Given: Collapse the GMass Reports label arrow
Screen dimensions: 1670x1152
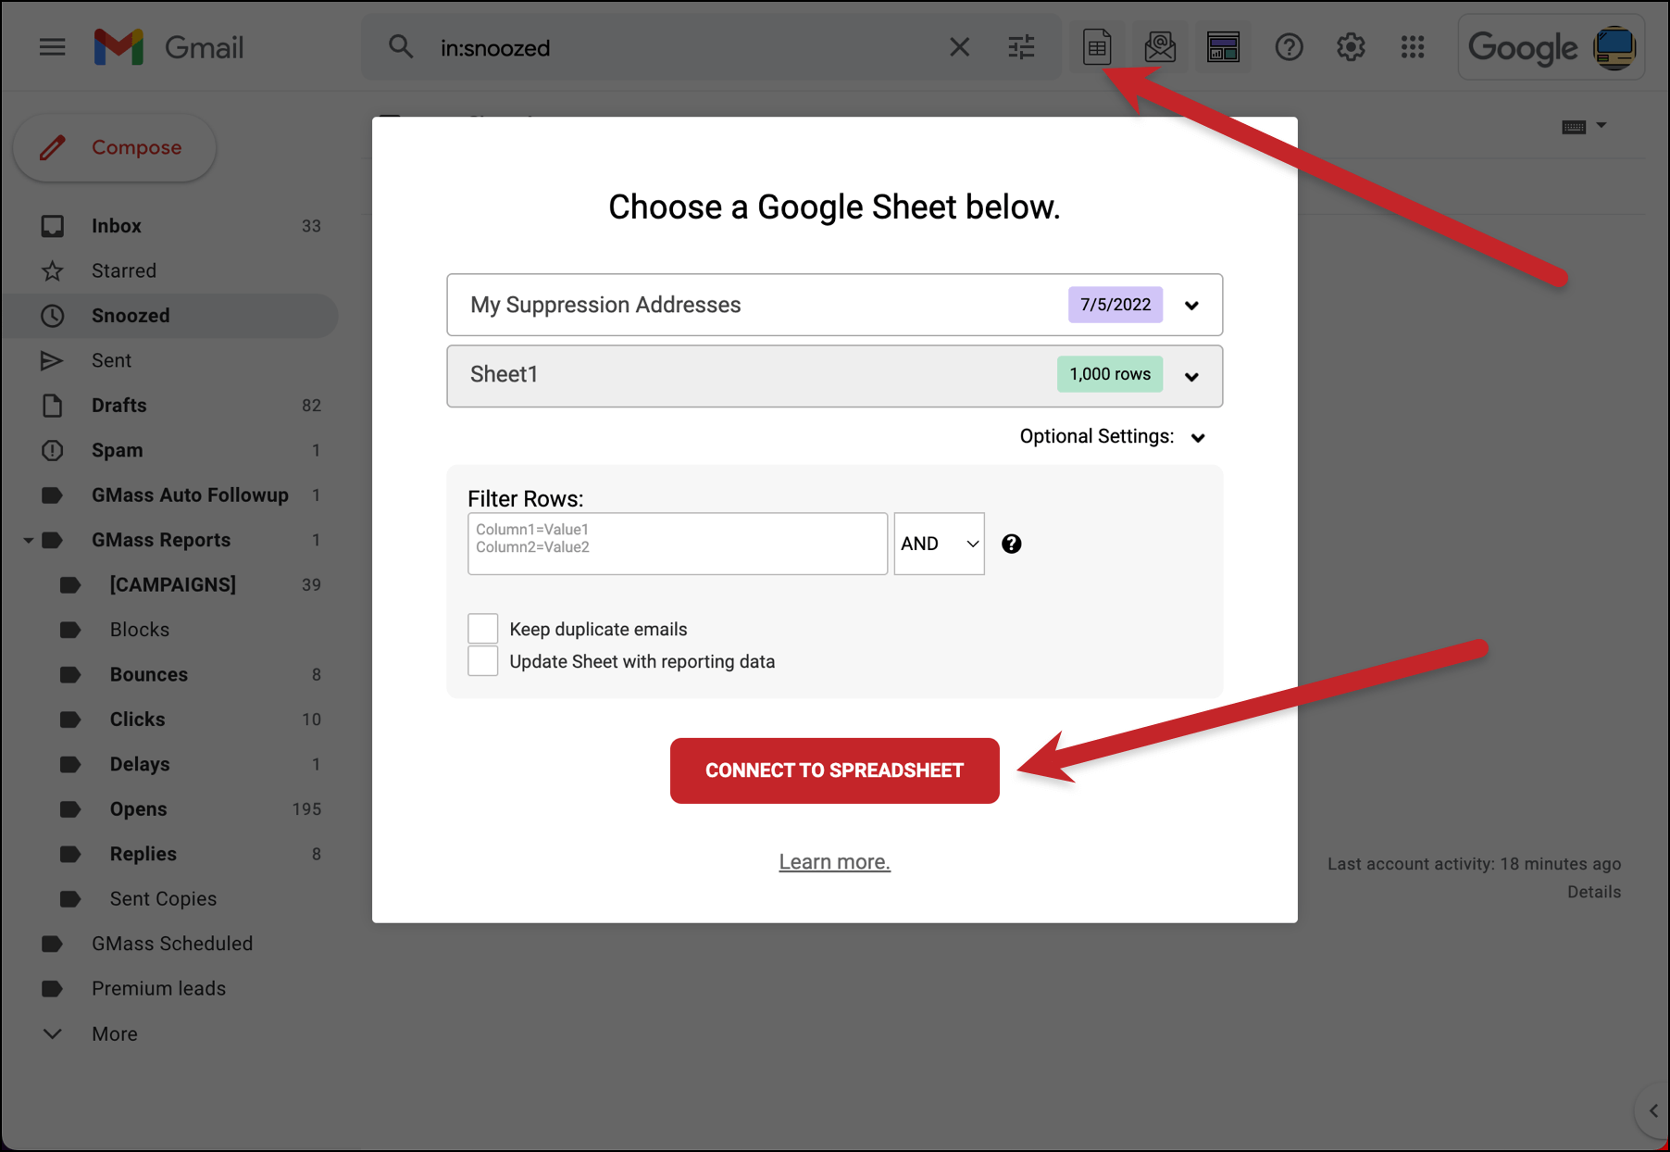Looking at the screenshot, I should point(28,540).
